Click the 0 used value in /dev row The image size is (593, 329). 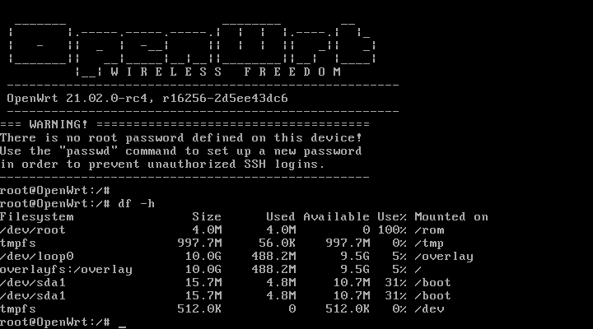pyautogui.click(x=292, y=309)
